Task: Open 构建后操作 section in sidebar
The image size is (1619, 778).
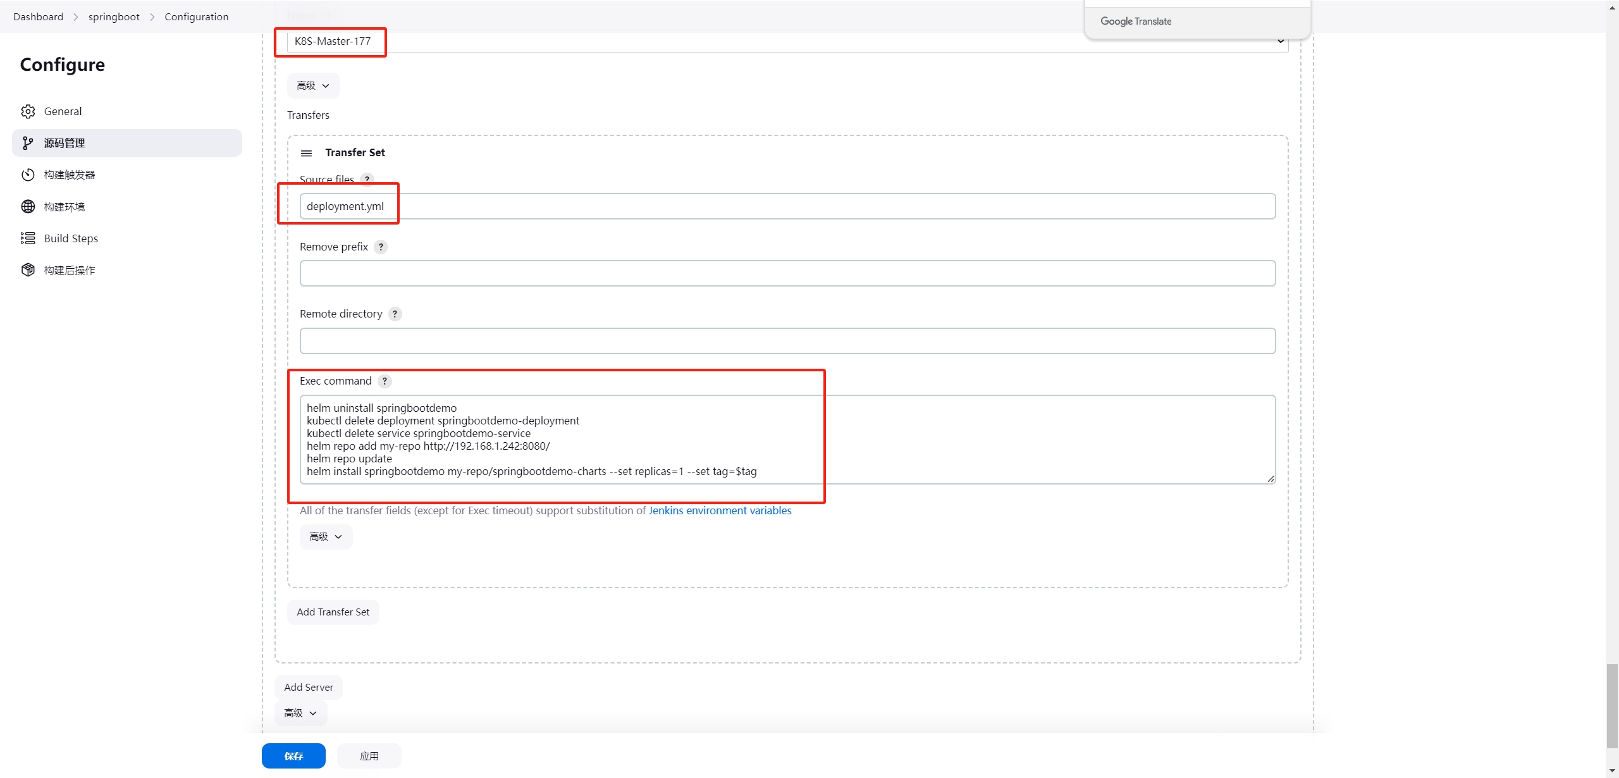Action: (126, 270)
